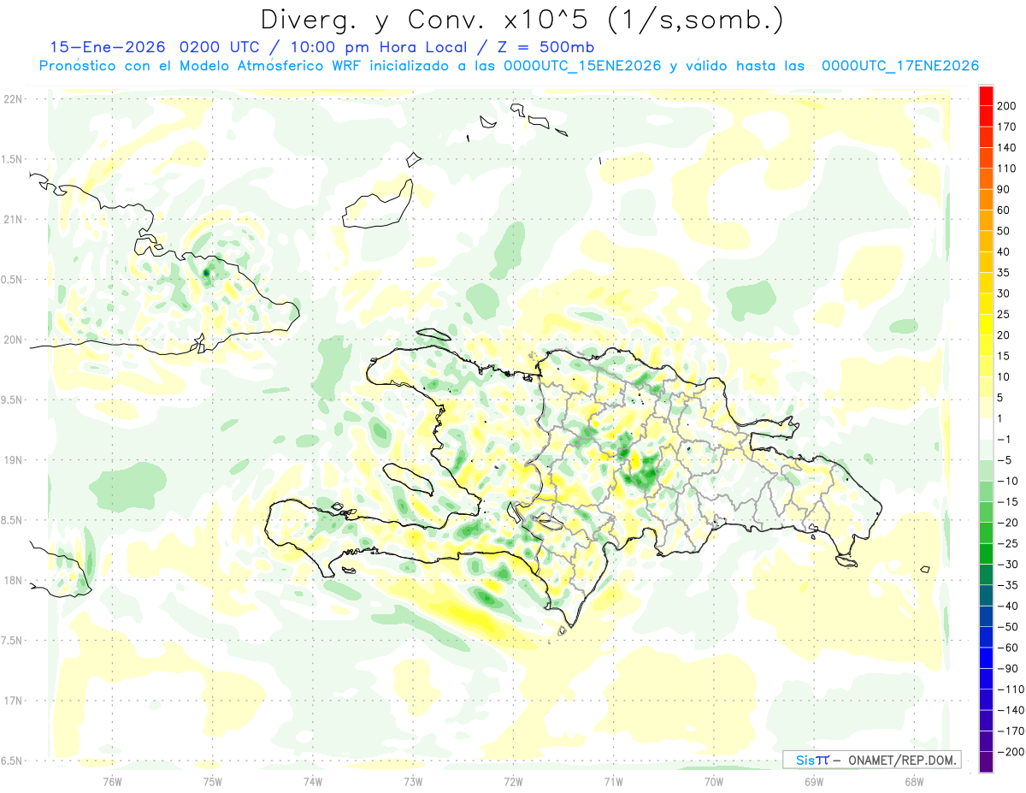The height and width of the screenshot is (793, 1026).
Task: Click the 'SisTT – ONAMET/REP.DOM.' credit box
Action: pyautogui.click(x=871, y=760)
